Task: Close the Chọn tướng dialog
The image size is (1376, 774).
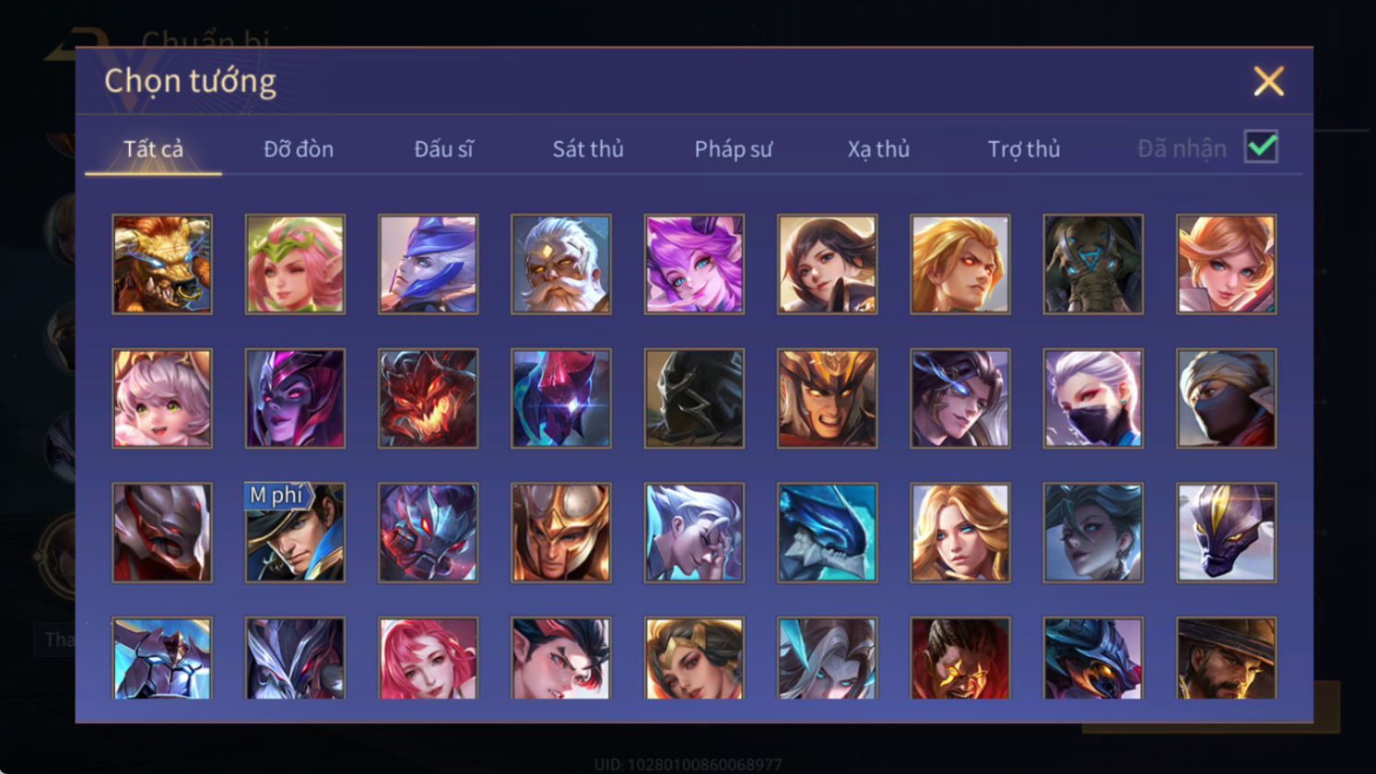Action: point(1268,82)
